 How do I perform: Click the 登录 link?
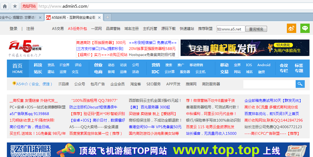click(13, 29)
